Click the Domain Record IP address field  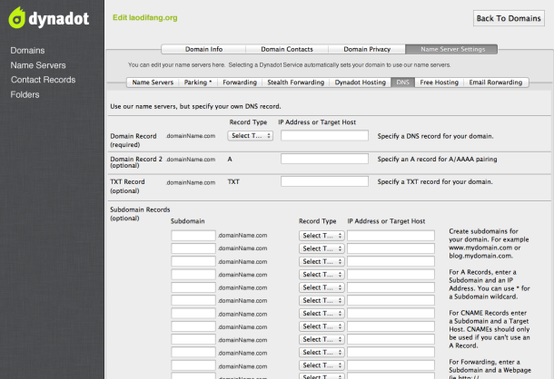pos(324,136)
